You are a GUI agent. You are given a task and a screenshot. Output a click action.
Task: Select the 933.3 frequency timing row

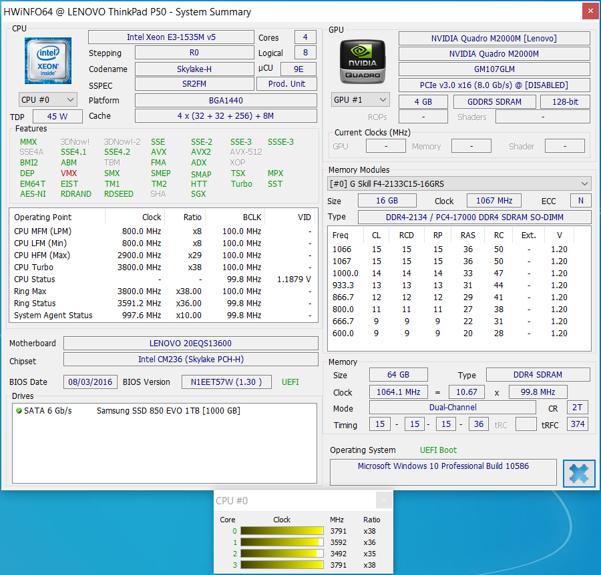[x=459, y=285]
